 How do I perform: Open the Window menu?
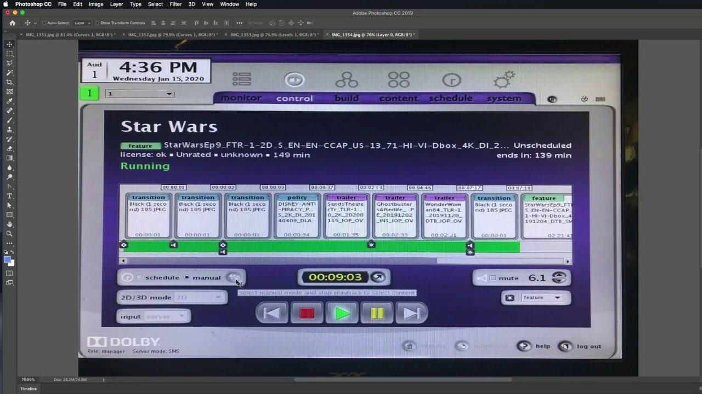[229, 4]
